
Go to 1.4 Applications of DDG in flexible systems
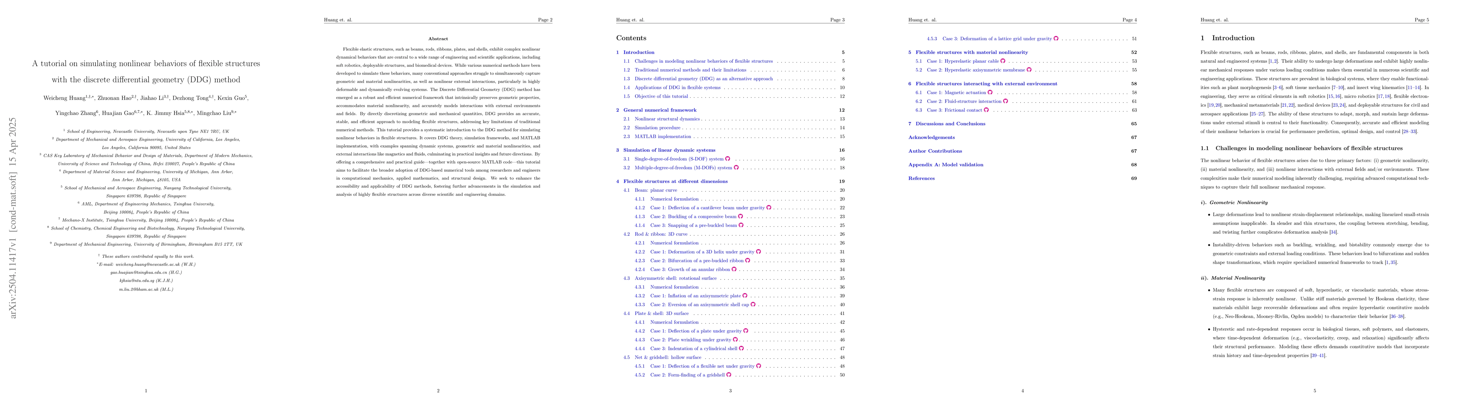point(672,88)
